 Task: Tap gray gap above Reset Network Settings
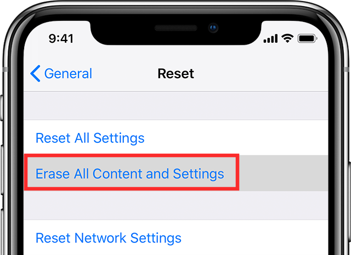click(x=175, y=205)
